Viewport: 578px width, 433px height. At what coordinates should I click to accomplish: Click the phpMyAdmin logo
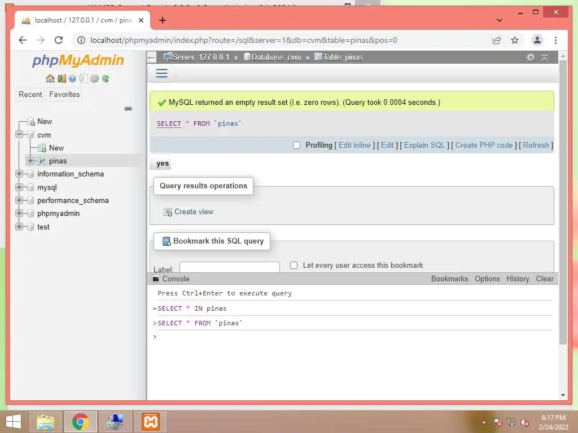78,60
